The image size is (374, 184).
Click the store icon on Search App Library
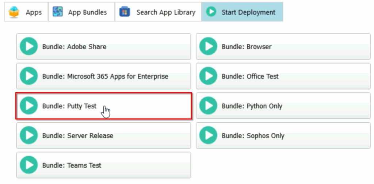pyautogui.click(x=125, y=12)
